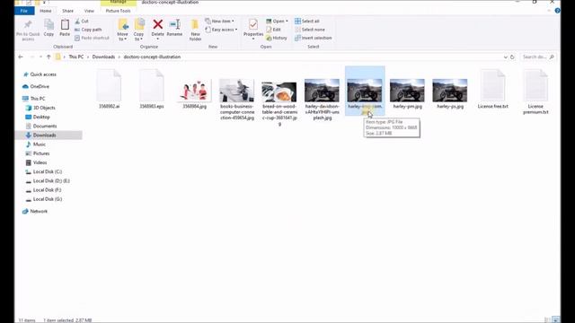Switch to the Home ribbon tab
Screen dimensions: 575x323
[x=46, y=11]
